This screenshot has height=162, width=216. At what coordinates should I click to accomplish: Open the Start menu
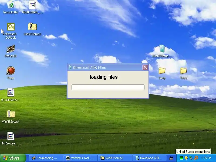[x=13, y=158]
